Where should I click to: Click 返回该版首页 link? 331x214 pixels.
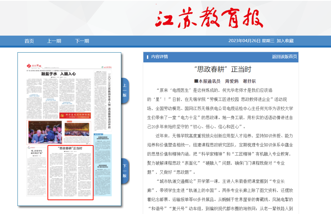point(284,57)
